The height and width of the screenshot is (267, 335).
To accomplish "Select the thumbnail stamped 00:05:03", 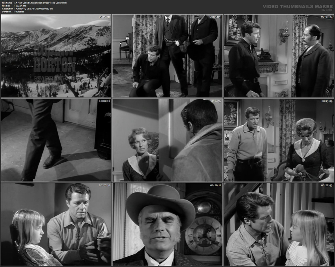I will click(167, 56).
